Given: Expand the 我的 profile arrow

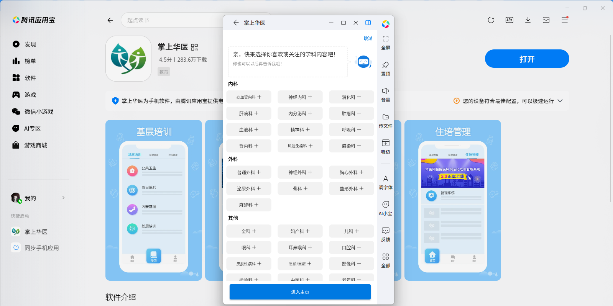Looking at the screenshot, I should 63,198.
